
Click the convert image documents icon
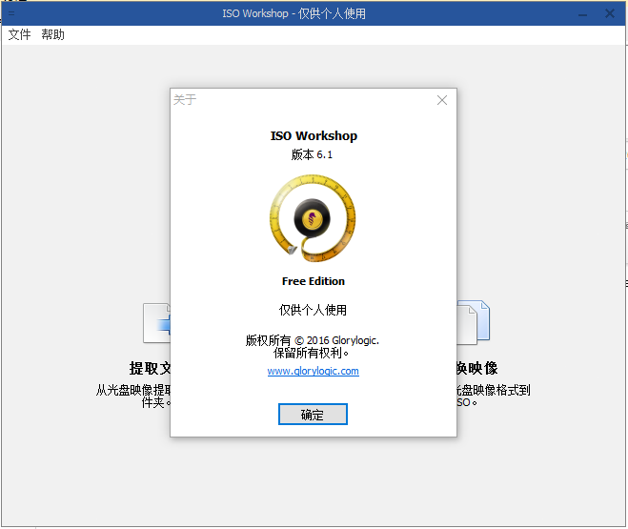point(474,322)
